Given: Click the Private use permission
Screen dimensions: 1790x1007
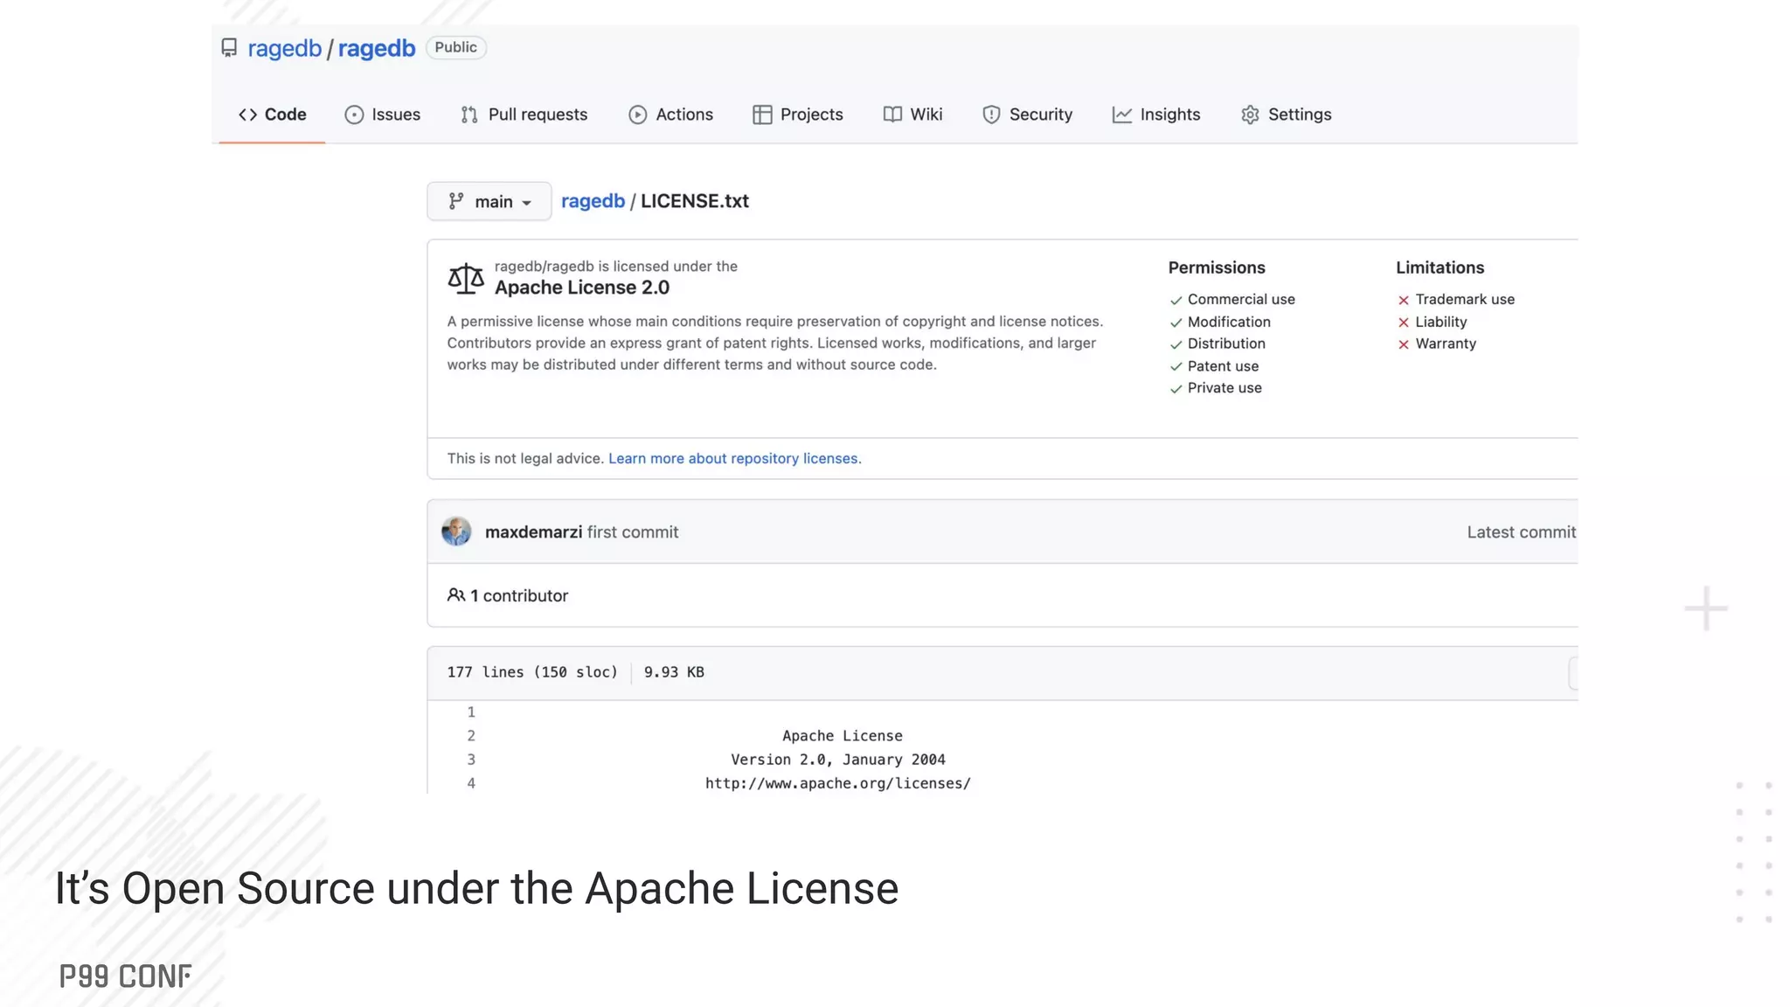Looking at the screenshot, I should (1225, 388).
